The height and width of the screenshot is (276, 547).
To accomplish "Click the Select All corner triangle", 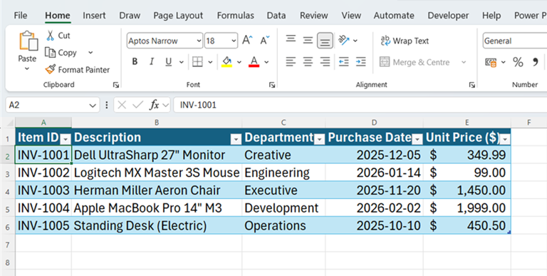I will click(10, 123).
